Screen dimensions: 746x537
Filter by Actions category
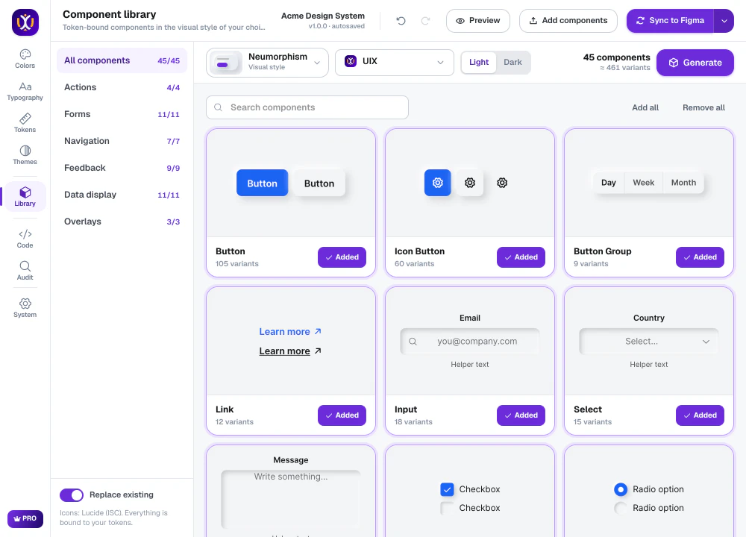(122, 87)
